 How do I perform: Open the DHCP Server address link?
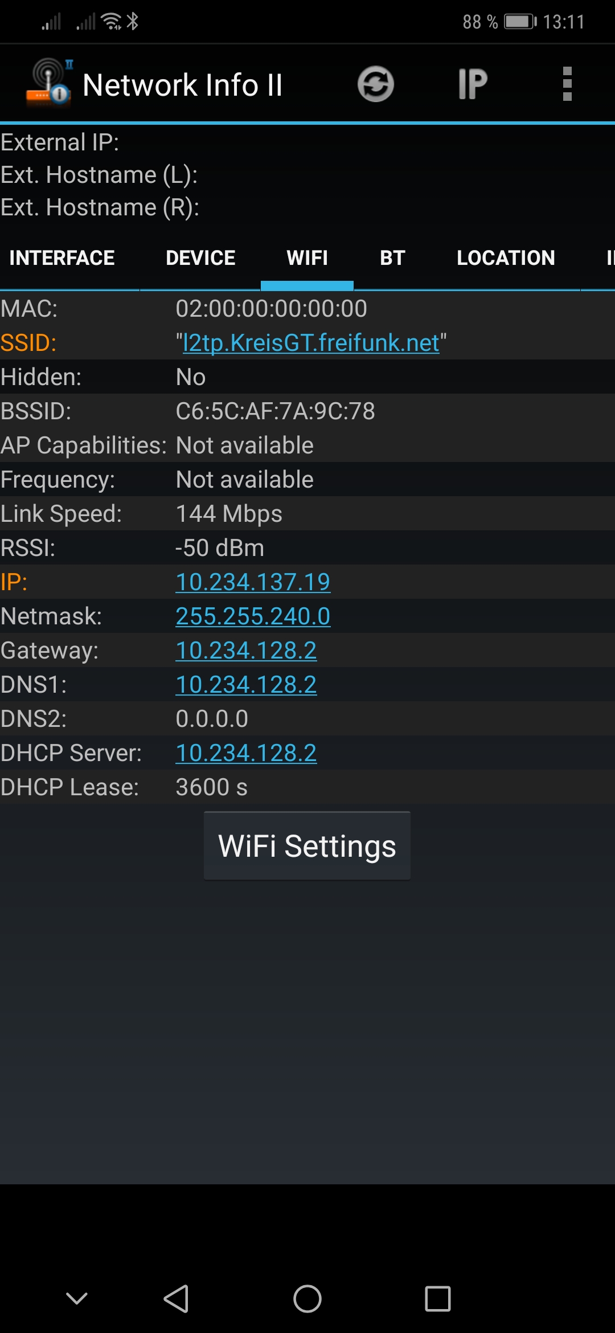(246, 753)
